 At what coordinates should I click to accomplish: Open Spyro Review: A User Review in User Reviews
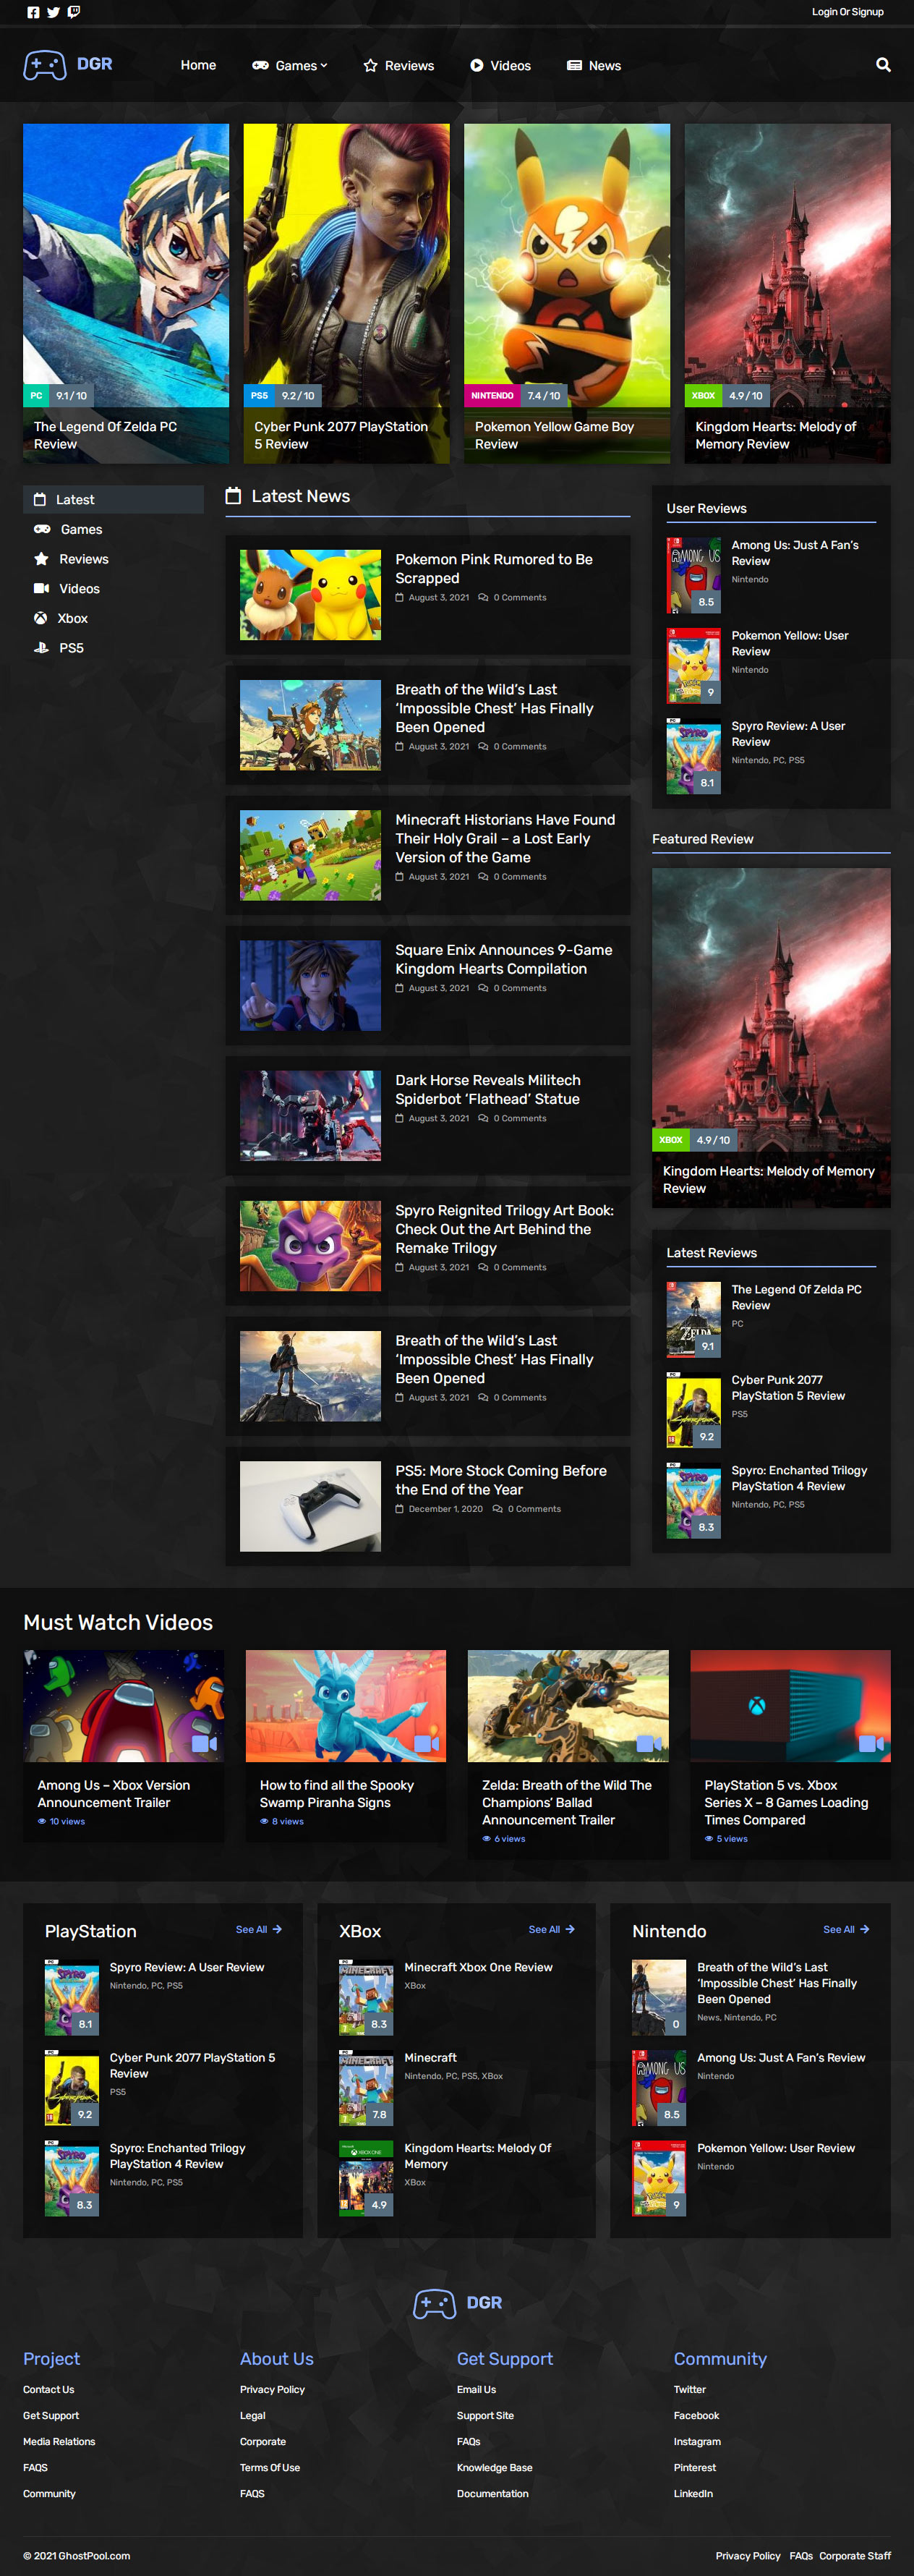[x=788, y=734]
